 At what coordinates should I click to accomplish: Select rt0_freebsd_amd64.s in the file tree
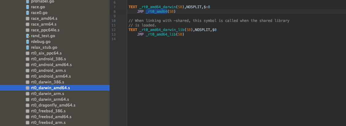point(51,117)
